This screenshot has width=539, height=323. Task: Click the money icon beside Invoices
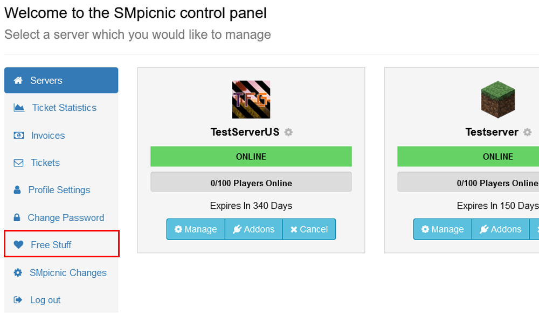(x=18, y=135)
